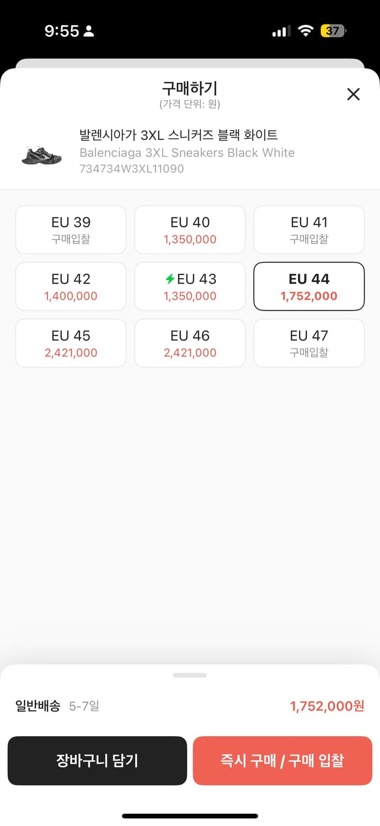The height and width of the screenshot is (826, 380).
Task: Select the EU 39 bid-only size
Action: (70, 230)
